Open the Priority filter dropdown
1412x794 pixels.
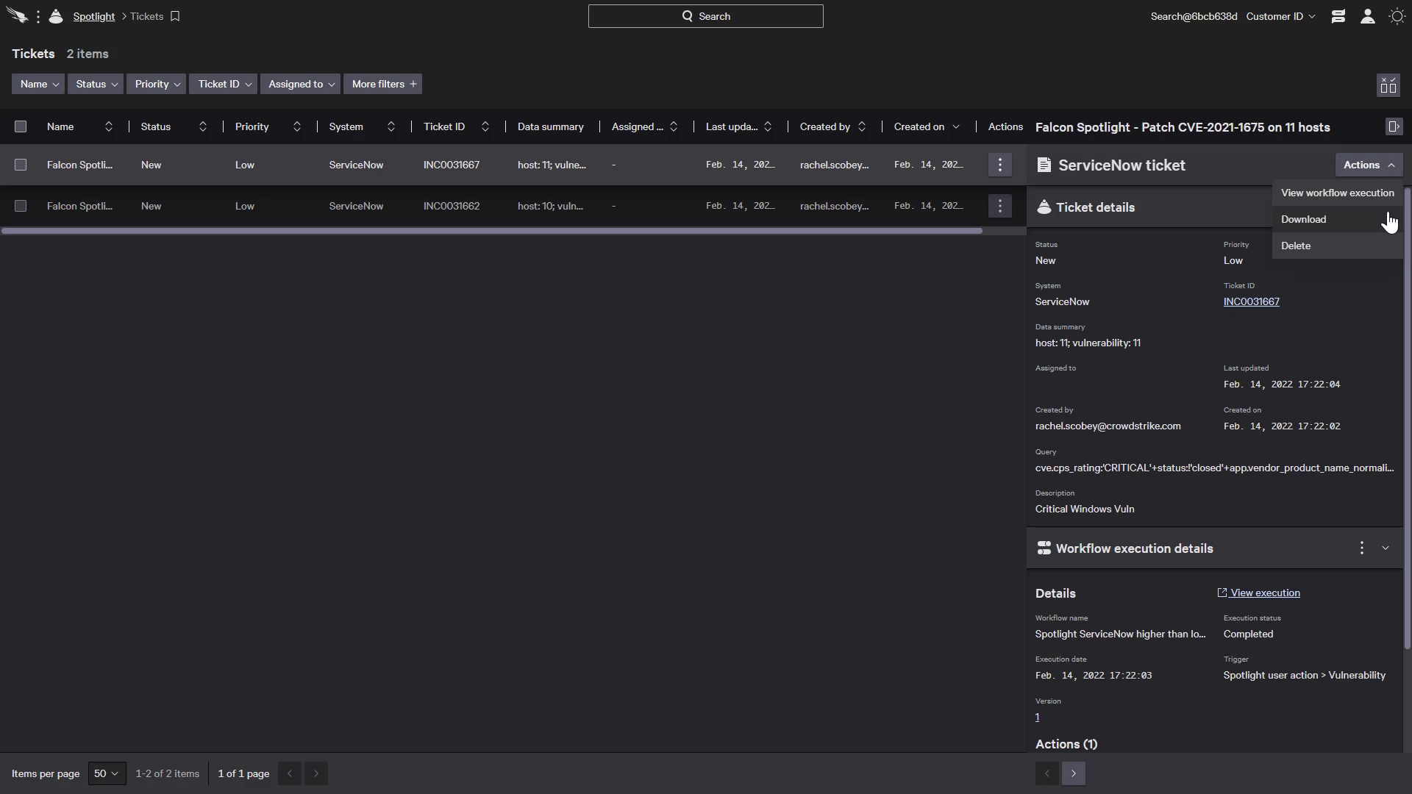tap(157, 84)
